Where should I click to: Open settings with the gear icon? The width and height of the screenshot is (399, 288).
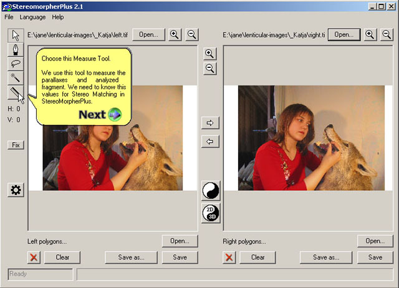click(x=16, y=190)
